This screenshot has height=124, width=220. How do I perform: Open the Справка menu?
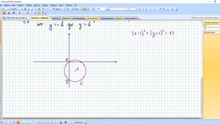[x=69, y=5]
